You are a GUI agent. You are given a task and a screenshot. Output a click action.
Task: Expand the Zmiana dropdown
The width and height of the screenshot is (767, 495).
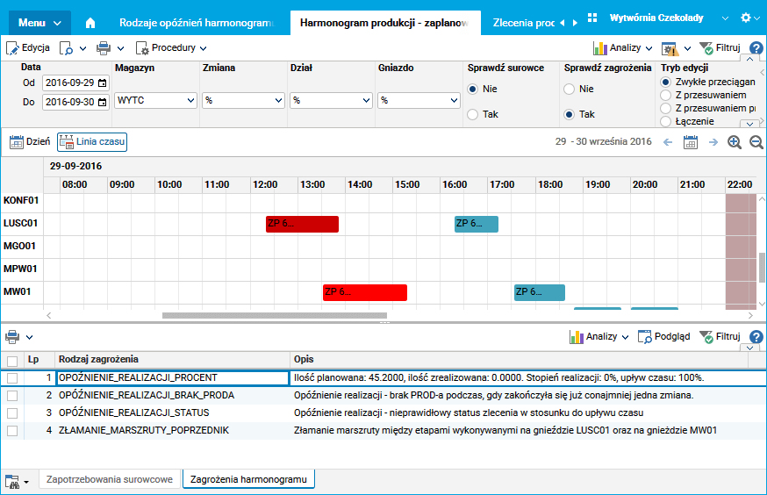tap(243, 100)
